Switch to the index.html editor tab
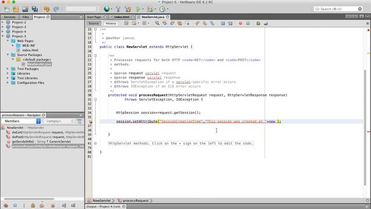Image resolution: width=371 pixels, height=209 pixels. tap(122, 17)
